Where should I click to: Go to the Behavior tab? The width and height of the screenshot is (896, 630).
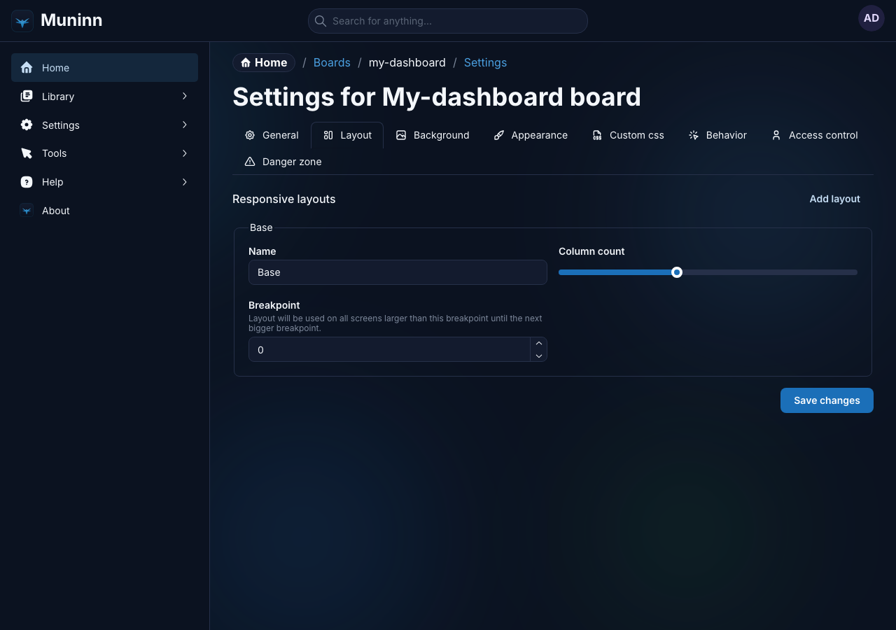tap(717, 135)
